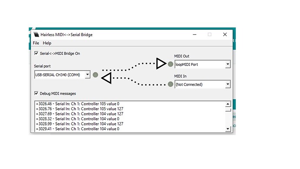Select log line '+3028.32' Controller 104 value 0

pyautogui.click(x=77, y=119)
